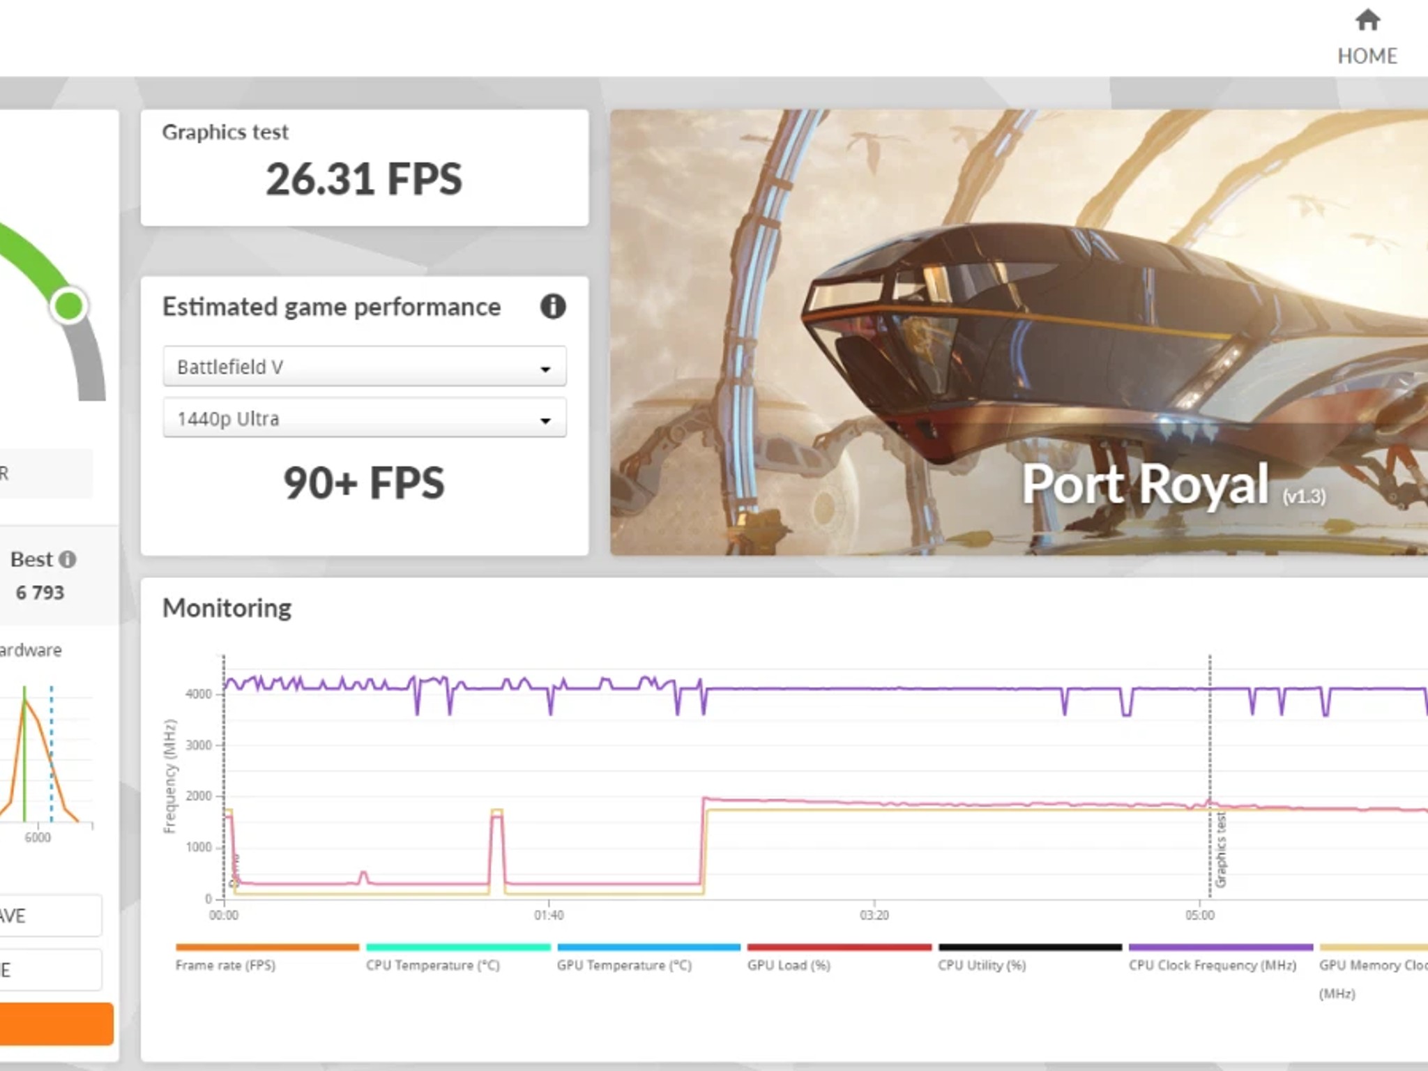1428x1071 pixels.
Task: Click the Monitoring section heading
Action: pos(227,608)
